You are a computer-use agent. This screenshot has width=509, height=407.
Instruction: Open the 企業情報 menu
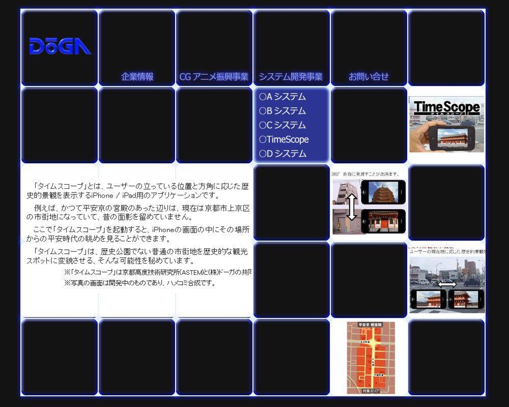[x=137, y=77]
